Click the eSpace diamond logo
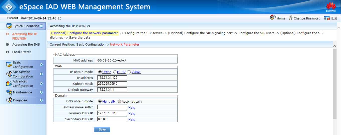 pyautogui.click(x=9, y=7)
